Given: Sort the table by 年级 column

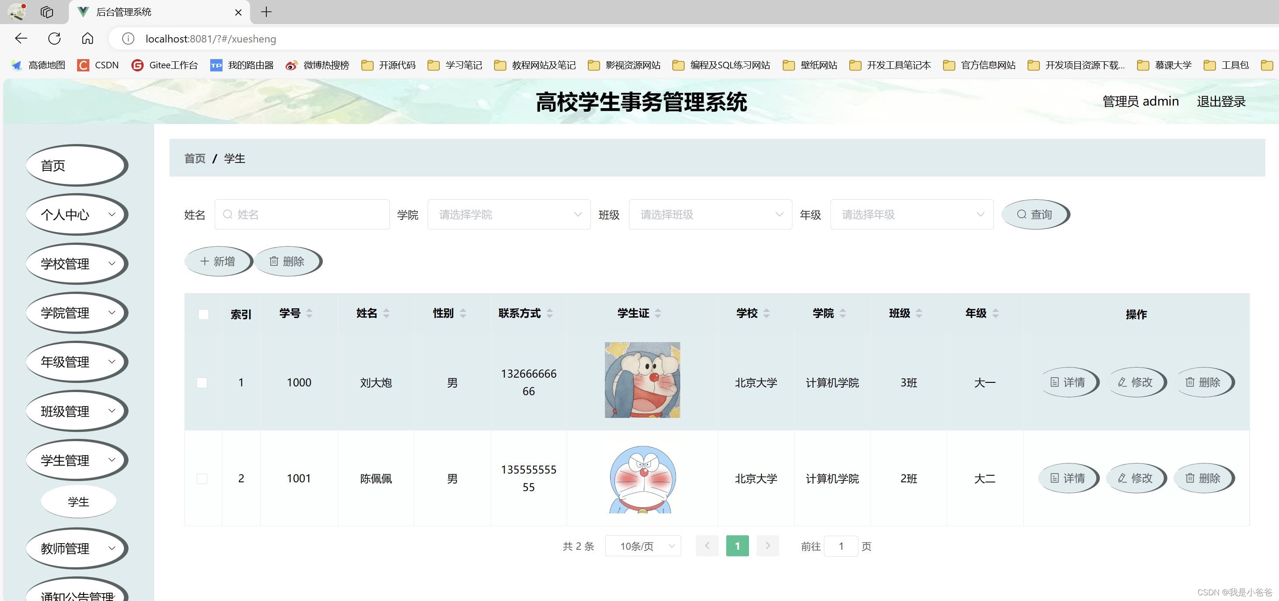Looking at the screenshot, I should (x=995, y=313).
